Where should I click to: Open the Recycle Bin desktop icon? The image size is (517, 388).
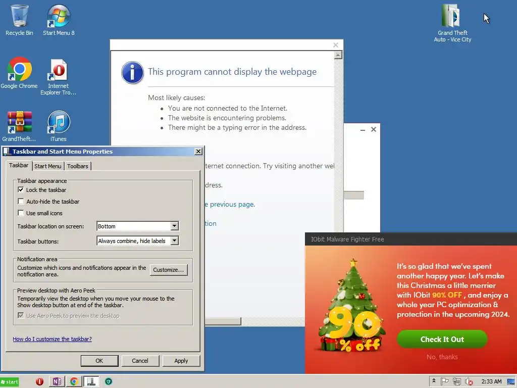pos(19,20)
